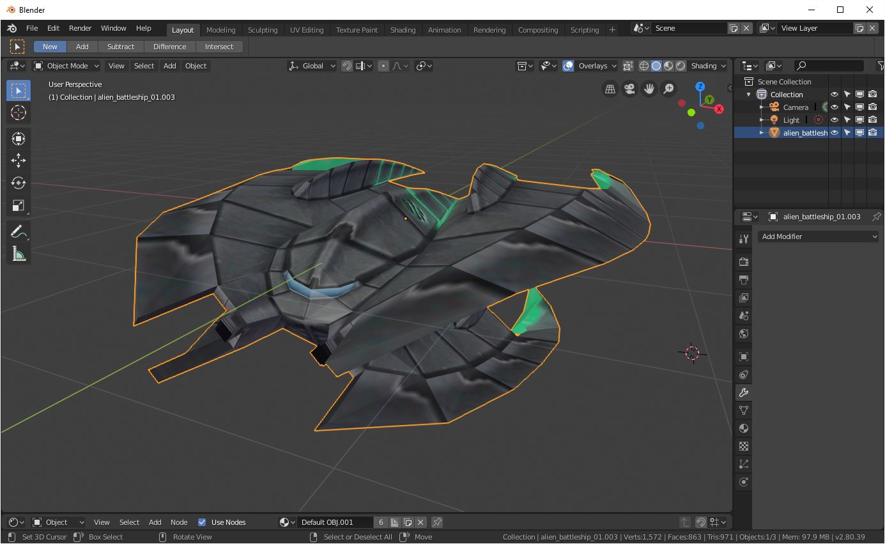Toggle selectability arrow for Light row

(x=847, y=120)
